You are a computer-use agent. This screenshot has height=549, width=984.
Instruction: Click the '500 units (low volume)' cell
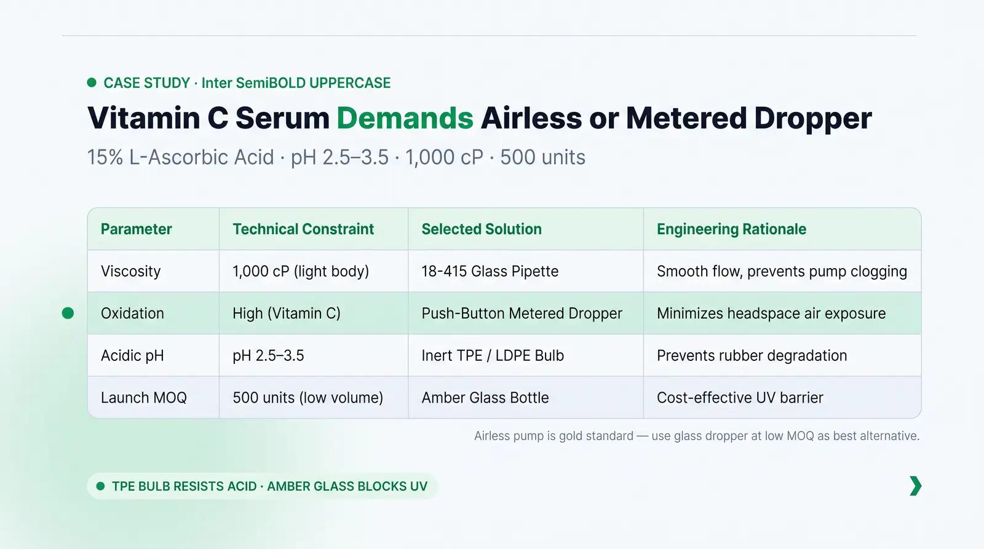(x=314, y=398)
